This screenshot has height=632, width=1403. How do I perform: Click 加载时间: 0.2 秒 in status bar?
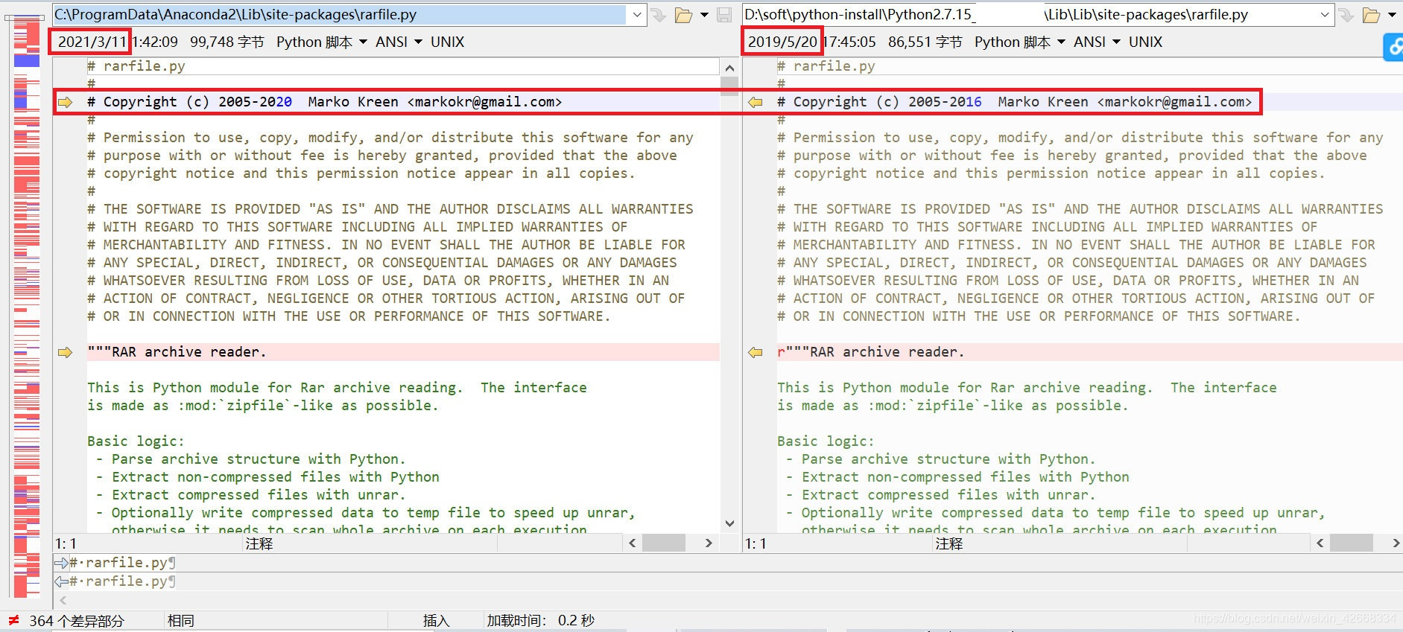coord(541,621)
